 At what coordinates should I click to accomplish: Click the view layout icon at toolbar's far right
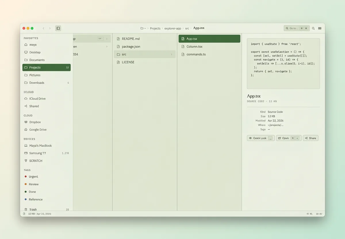coord(320,28)
